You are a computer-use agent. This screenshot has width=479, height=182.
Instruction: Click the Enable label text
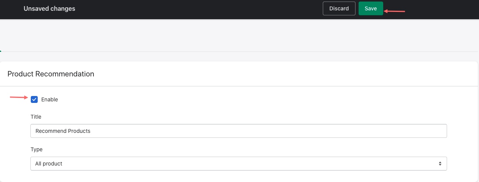click(x=50, y=99)
